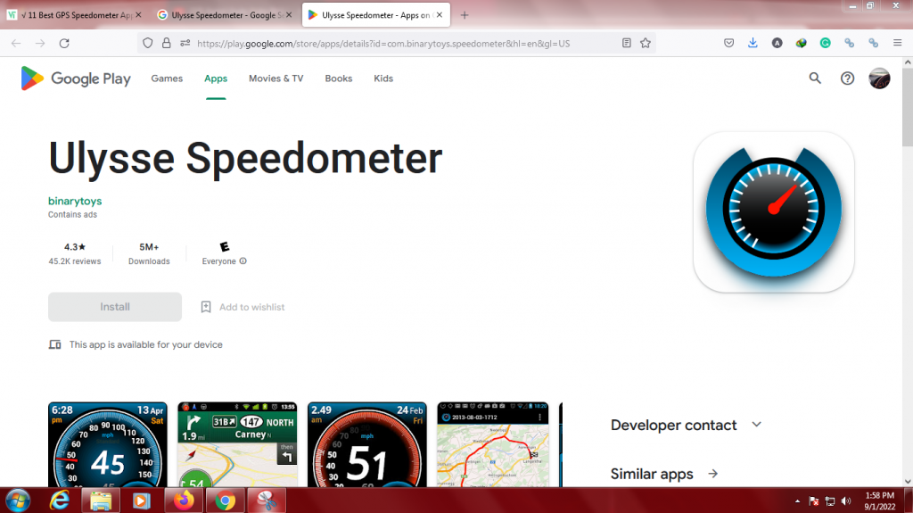
Task: Open the Firefox hamburger menu
Action: 897,43
